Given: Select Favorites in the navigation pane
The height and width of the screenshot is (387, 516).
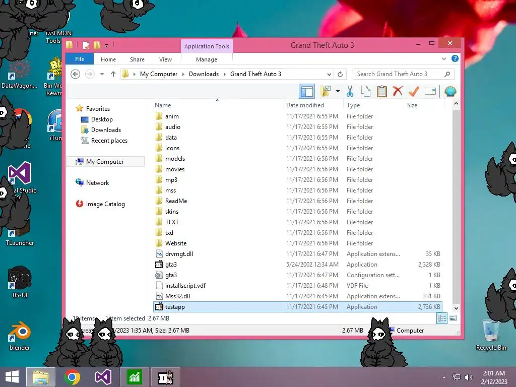Looking at the screenshot, I should pos(98,109).
